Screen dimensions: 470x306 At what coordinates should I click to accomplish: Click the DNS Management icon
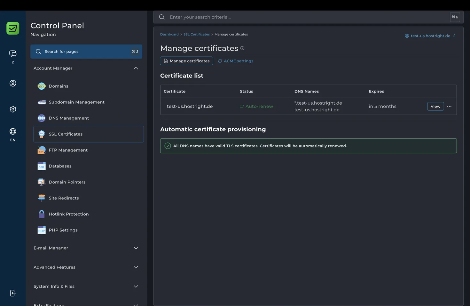42,118
